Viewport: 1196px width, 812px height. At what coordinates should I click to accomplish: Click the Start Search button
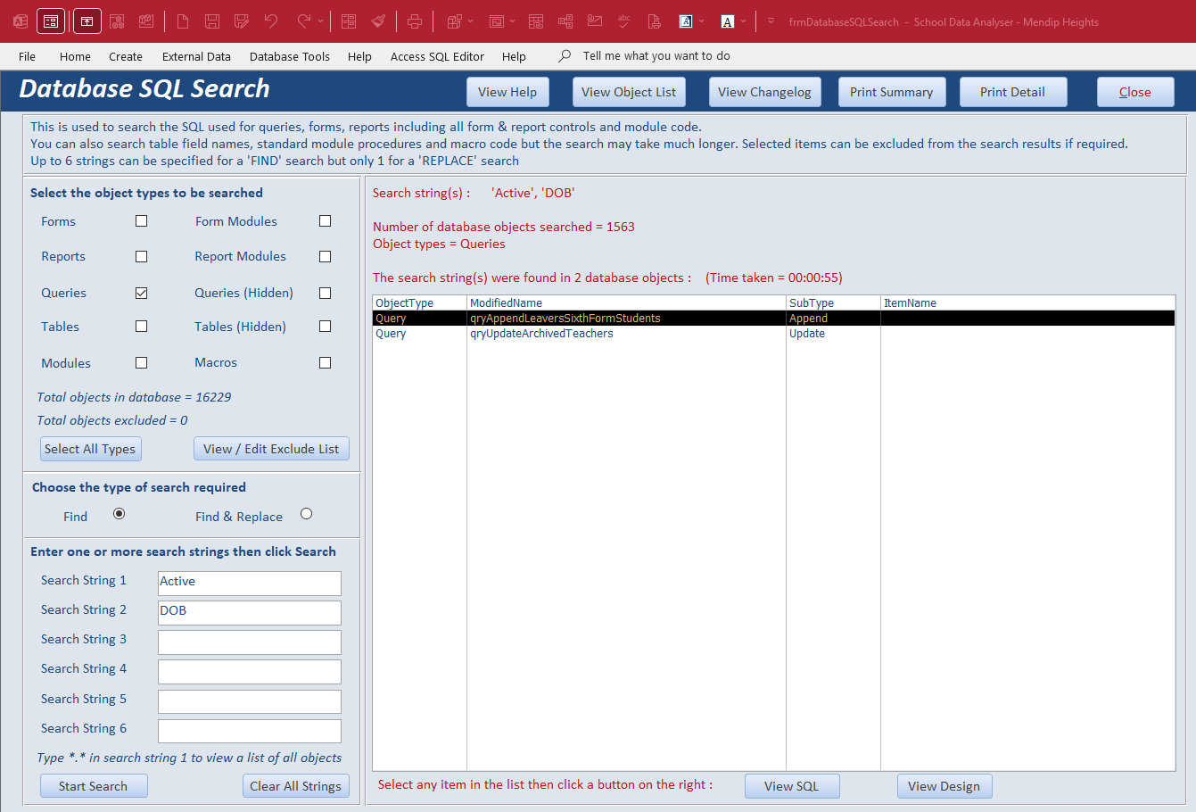[x=94, y=786]
